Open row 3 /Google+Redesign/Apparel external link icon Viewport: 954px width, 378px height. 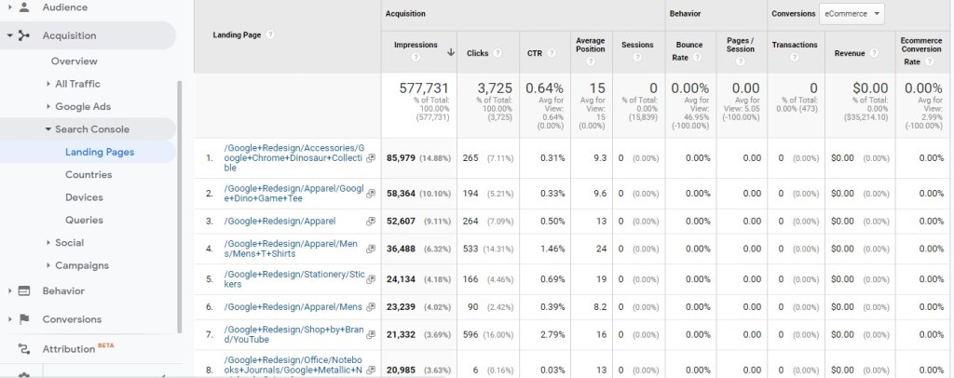point(371,222)
